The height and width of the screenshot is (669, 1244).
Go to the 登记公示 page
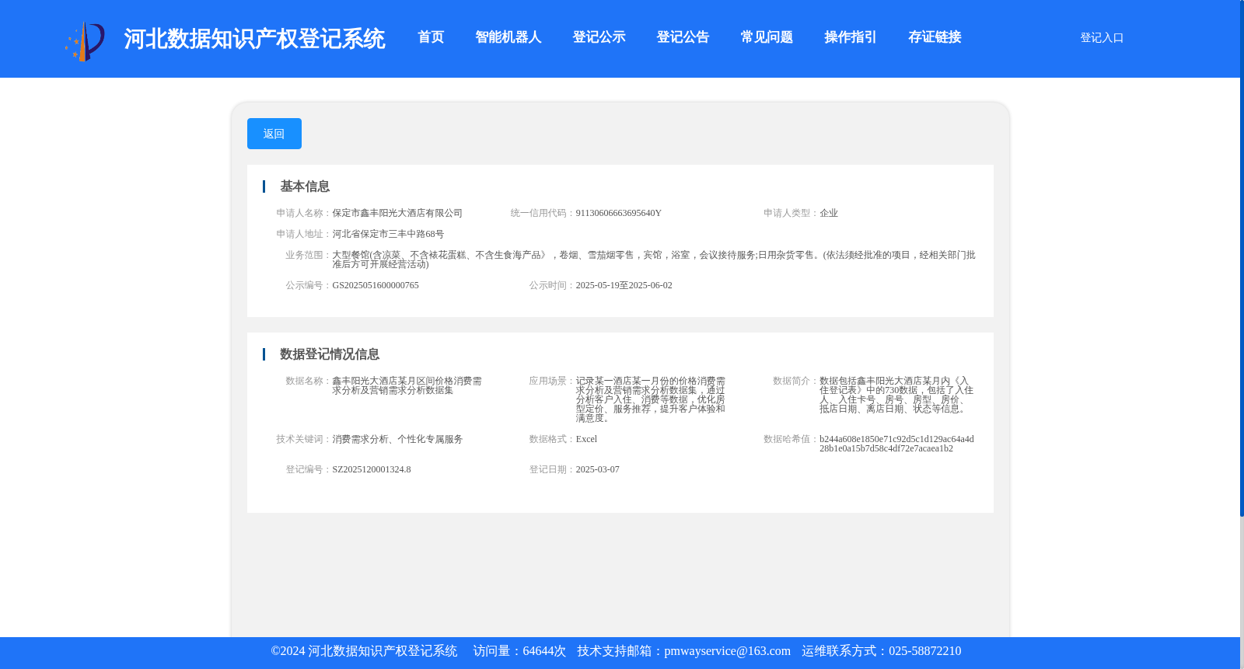tap(599, 37)
